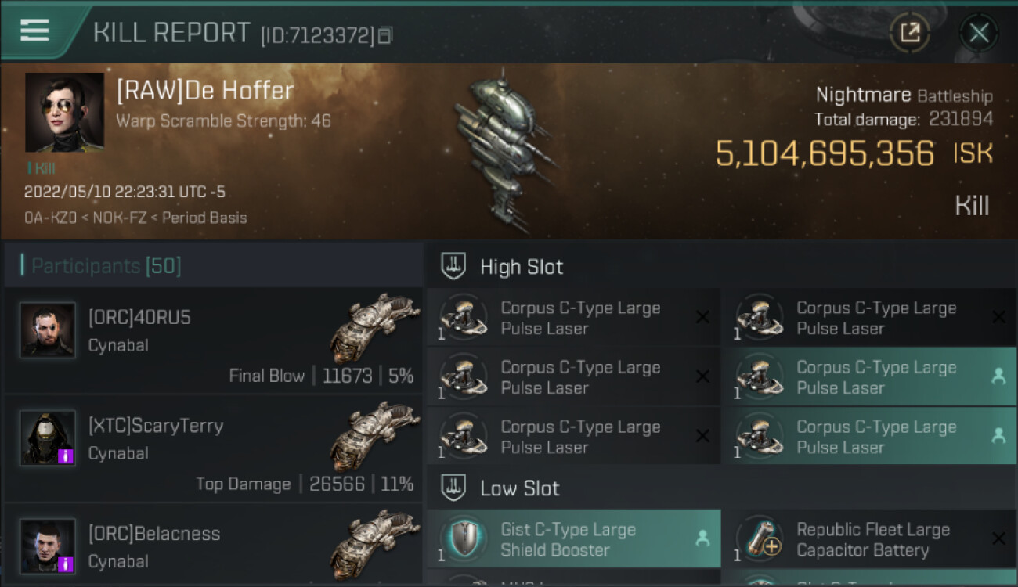
Task: Select the Gist C-Type Large Shield Booster
Action: point(573,539)
